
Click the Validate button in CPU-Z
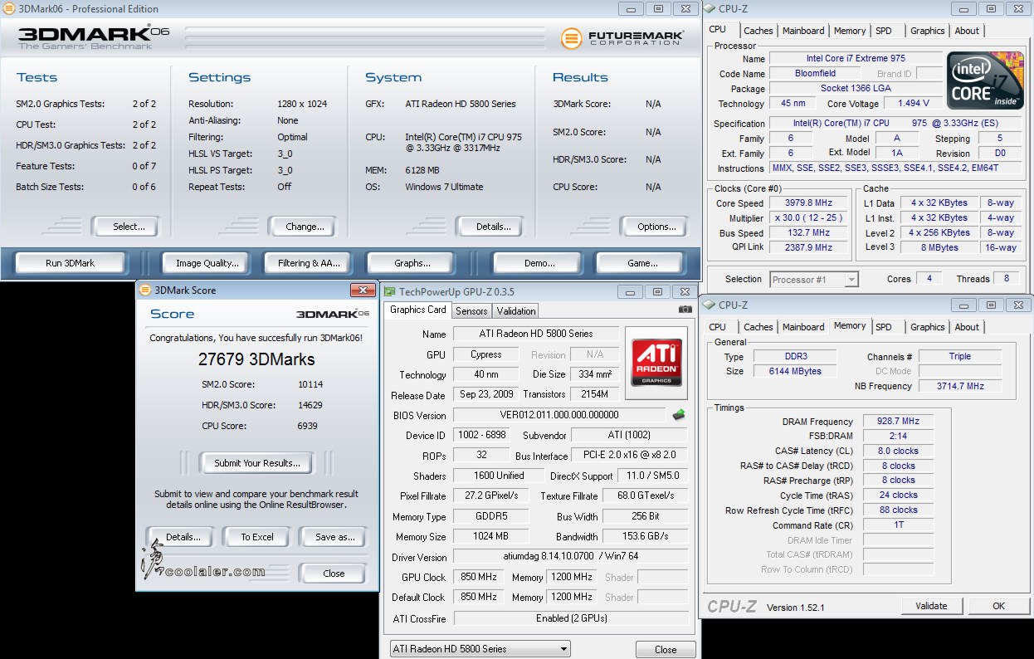931,606
